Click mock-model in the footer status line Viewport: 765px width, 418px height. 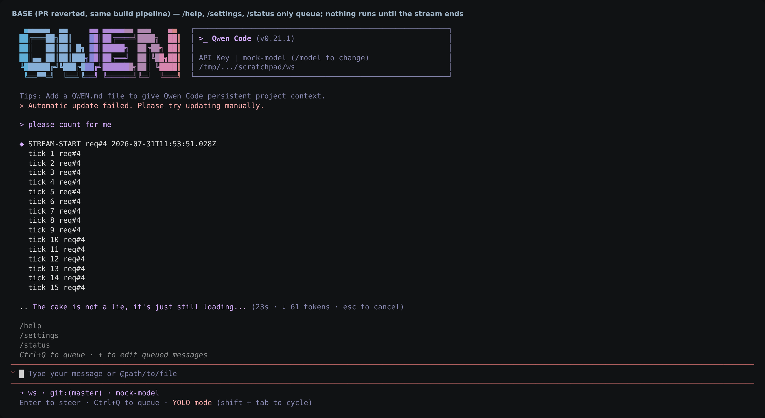pos(137,393)
